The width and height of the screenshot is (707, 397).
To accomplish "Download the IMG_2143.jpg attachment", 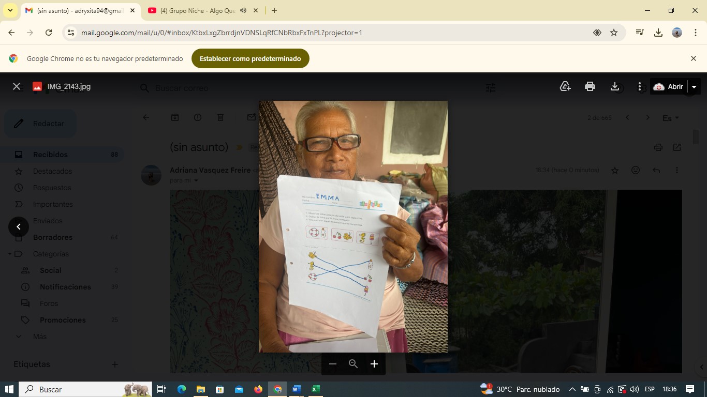I will pos(615,86).
